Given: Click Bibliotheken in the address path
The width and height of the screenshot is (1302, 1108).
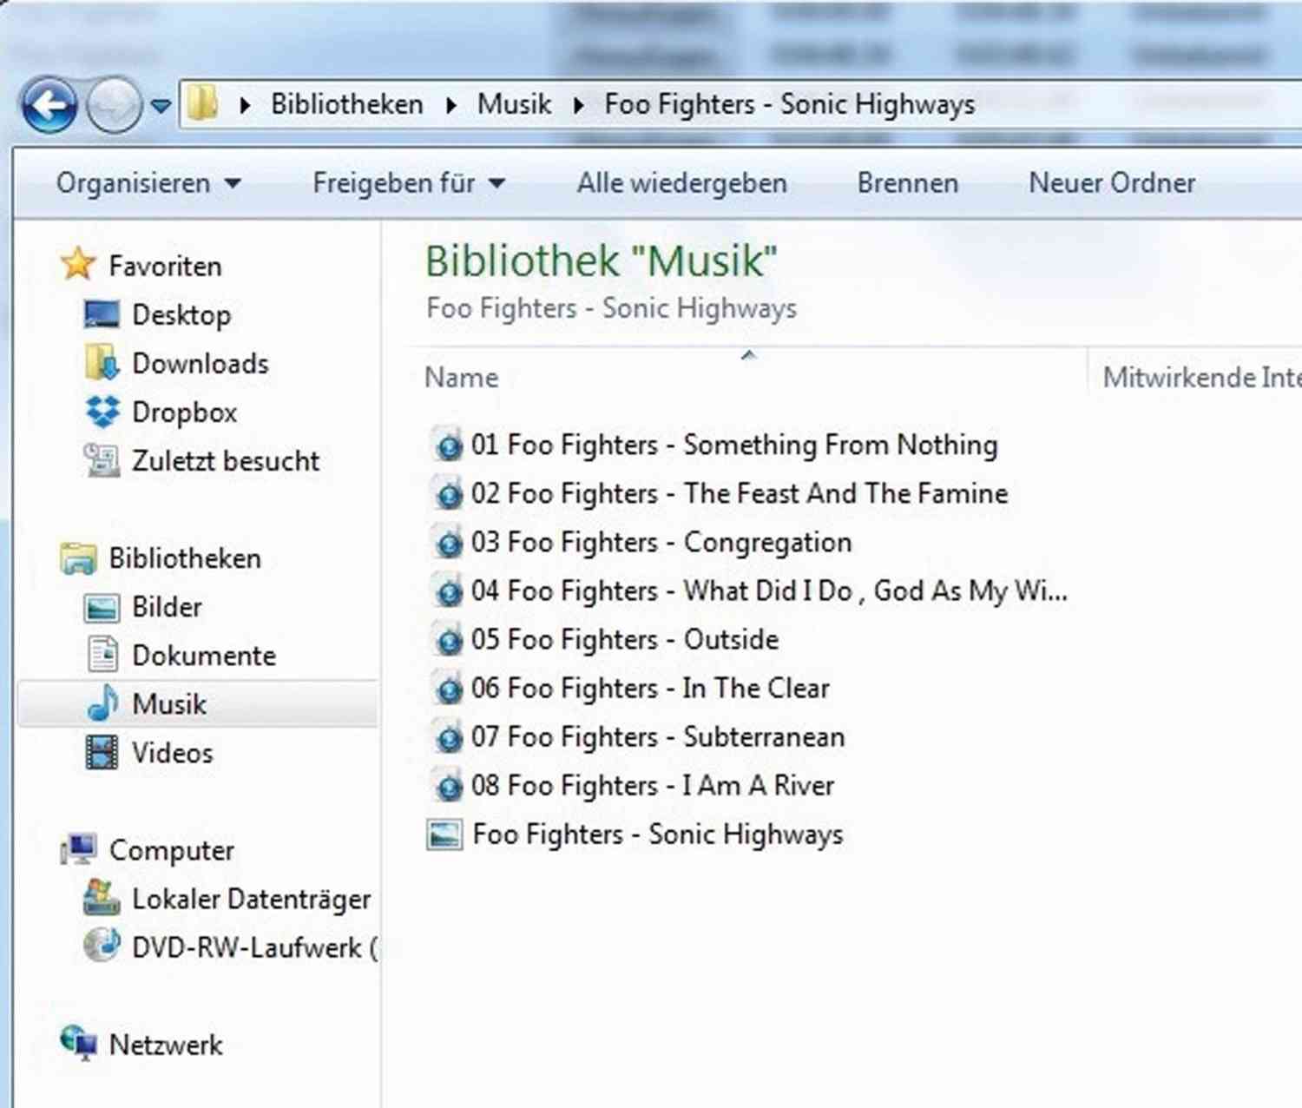Looking at the screenshot, I should coord(347,104).
